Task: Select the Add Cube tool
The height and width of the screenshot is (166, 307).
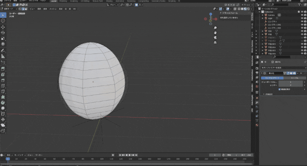Action: coord(3,63)
